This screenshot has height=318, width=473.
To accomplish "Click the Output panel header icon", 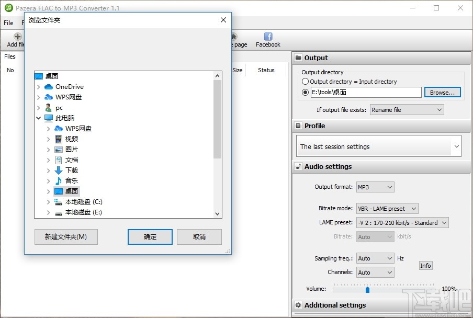I will coord(298,58).
